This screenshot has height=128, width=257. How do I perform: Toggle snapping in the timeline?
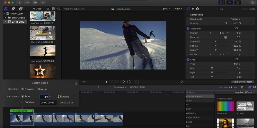click(235, 87)
